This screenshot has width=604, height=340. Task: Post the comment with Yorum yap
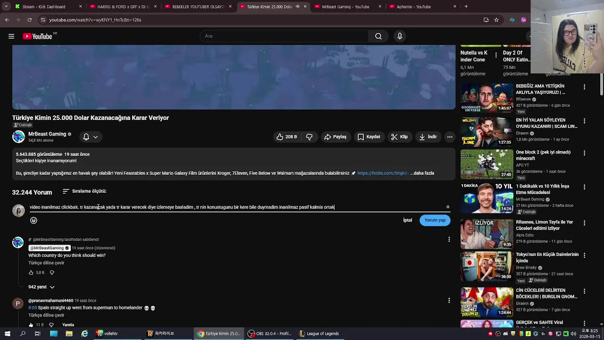tap(435, 220)
